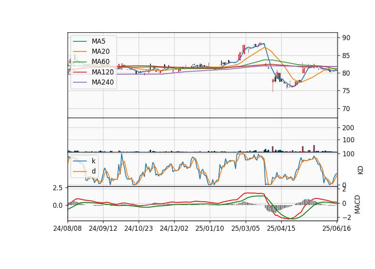375x269 pixels.
Task: Click the 200 volume axis label
Action: pos(348,128)
